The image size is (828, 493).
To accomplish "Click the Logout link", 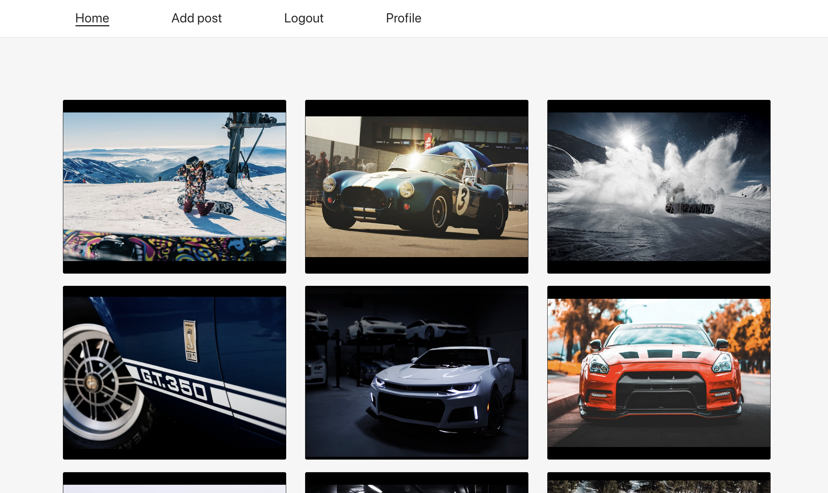I will (x=304, y=18).
